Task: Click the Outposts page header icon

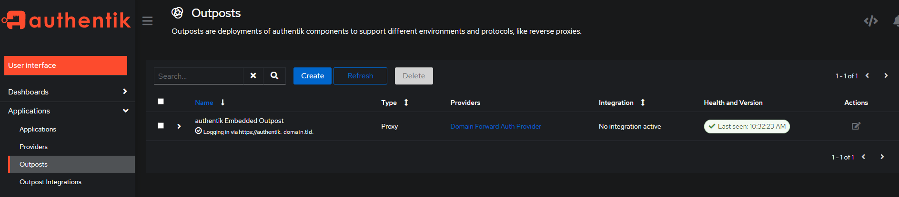Action: pos(177,13)
